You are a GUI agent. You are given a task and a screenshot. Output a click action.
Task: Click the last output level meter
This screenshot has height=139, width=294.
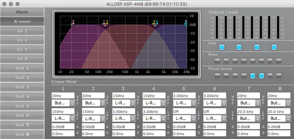point(283,27)
